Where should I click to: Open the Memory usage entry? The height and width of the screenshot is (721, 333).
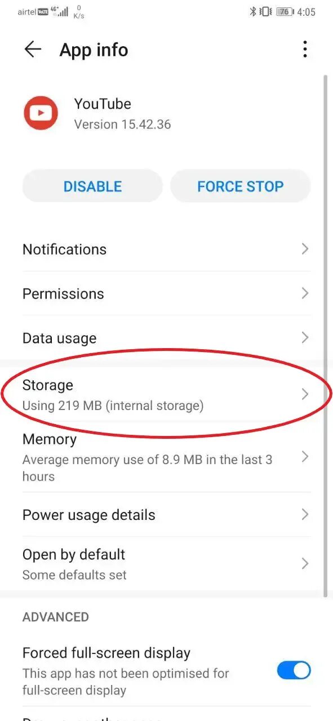pos(166,457)
